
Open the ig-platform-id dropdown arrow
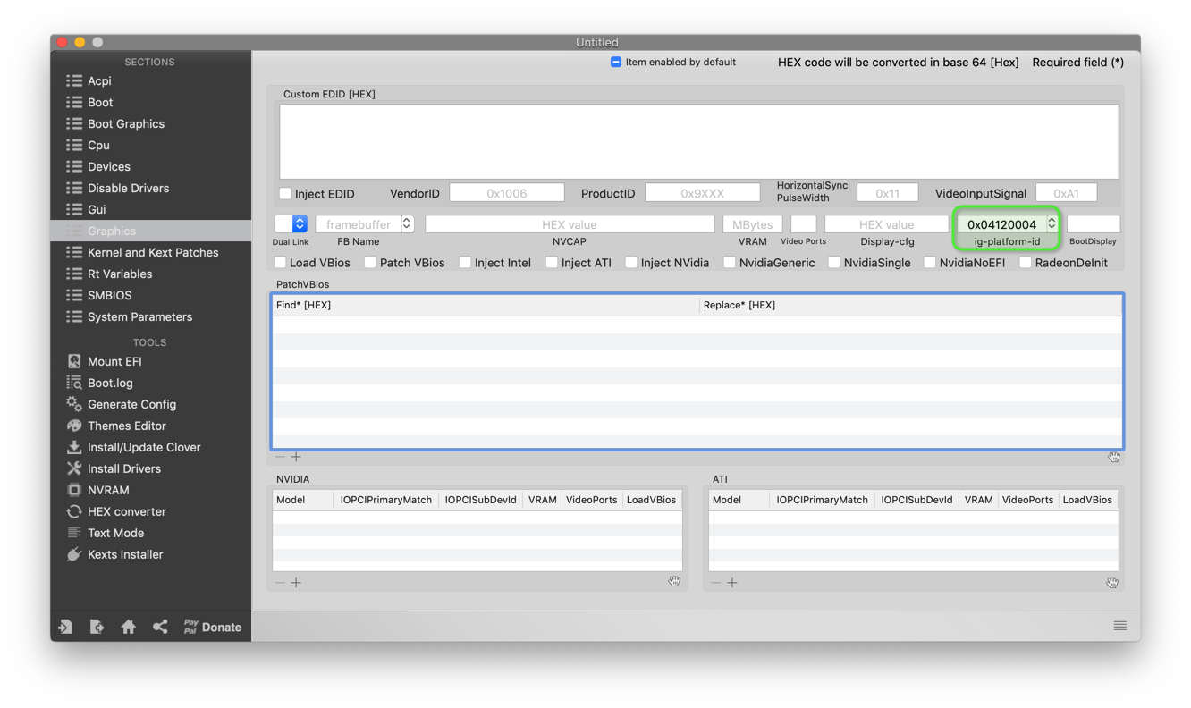pos(1052,223)
